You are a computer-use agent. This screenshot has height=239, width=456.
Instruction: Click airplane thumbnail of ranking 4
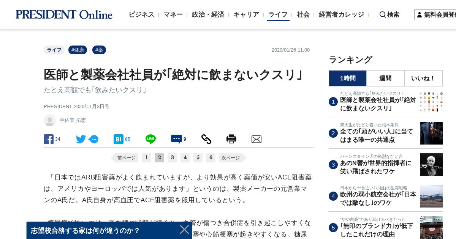click(431, 196)
